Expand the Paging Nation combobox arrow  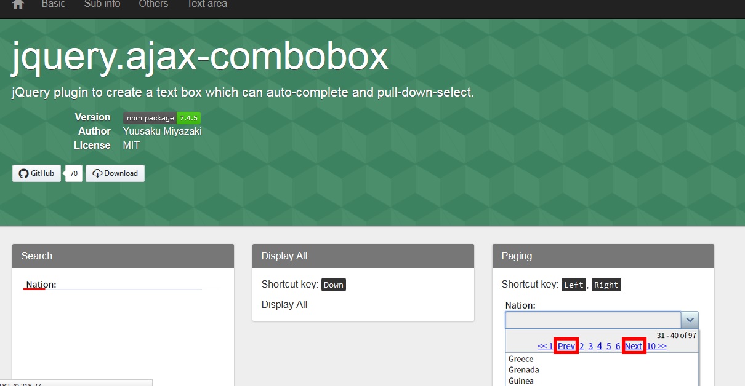pos(690,320)
